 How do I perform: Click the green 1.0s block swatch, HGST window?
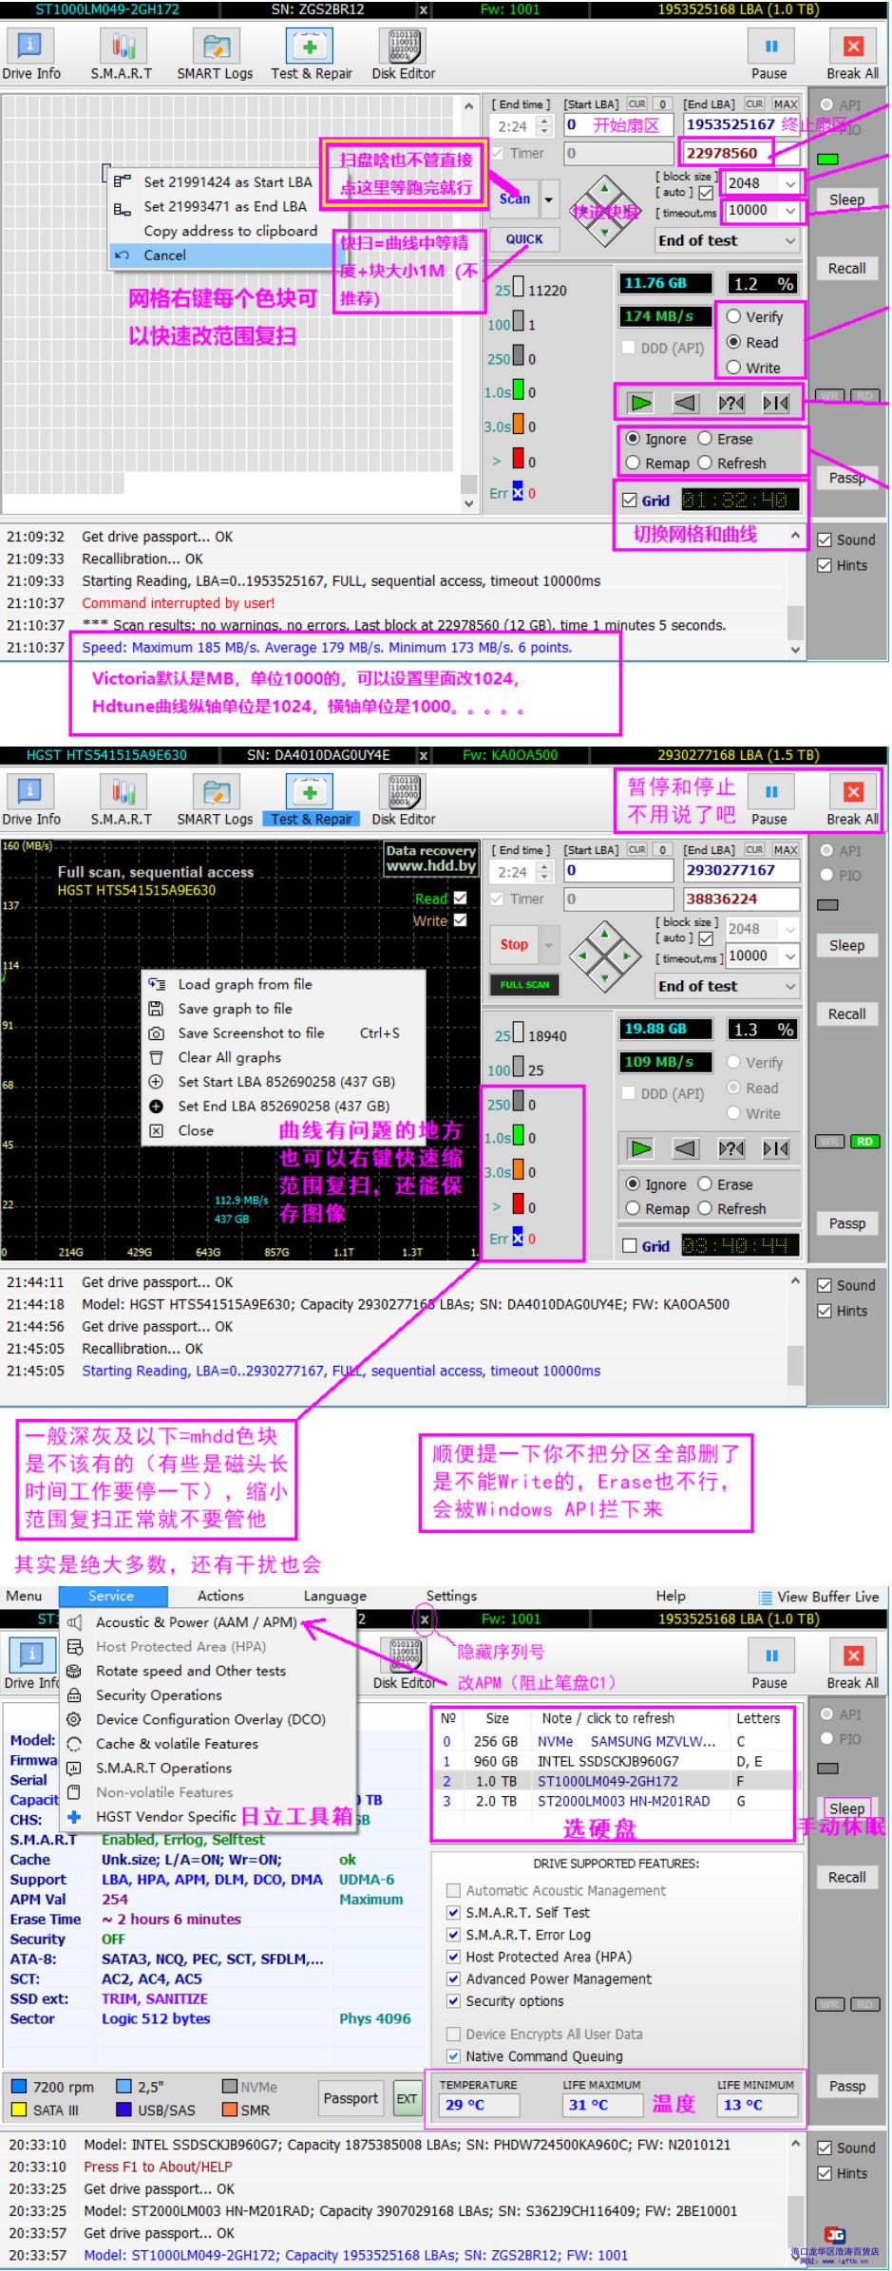[518, 1137]
